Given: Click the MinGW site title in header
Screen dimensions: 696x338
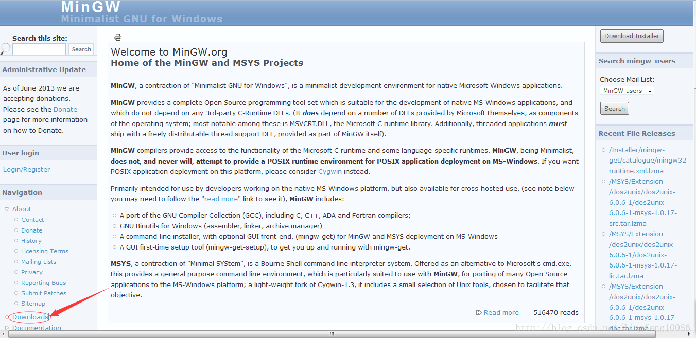Looking at the screenshot, I should tap(91, 7).
